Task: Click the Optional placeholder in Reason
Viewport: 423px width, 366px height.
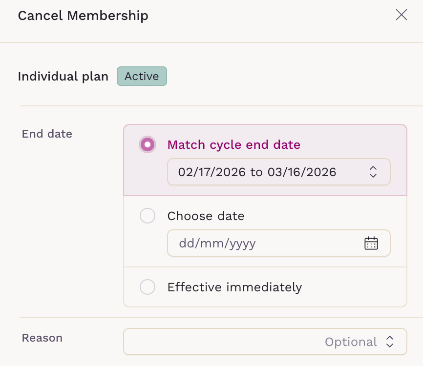Action: tap(351, 342)
